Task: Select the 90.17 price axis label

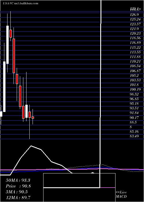Action: click(x=134, y=117)
